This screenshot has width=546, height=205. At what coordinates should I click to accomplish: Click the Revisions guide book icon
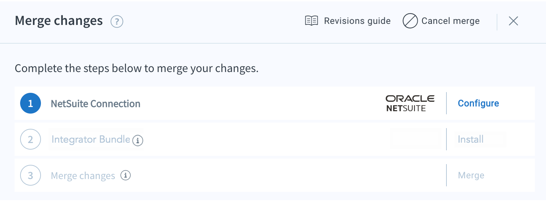[312, 21]
